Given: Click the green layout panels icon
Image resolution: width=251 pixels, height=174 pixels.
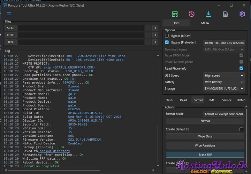Looking at the screenshot, I should [175, 14].
